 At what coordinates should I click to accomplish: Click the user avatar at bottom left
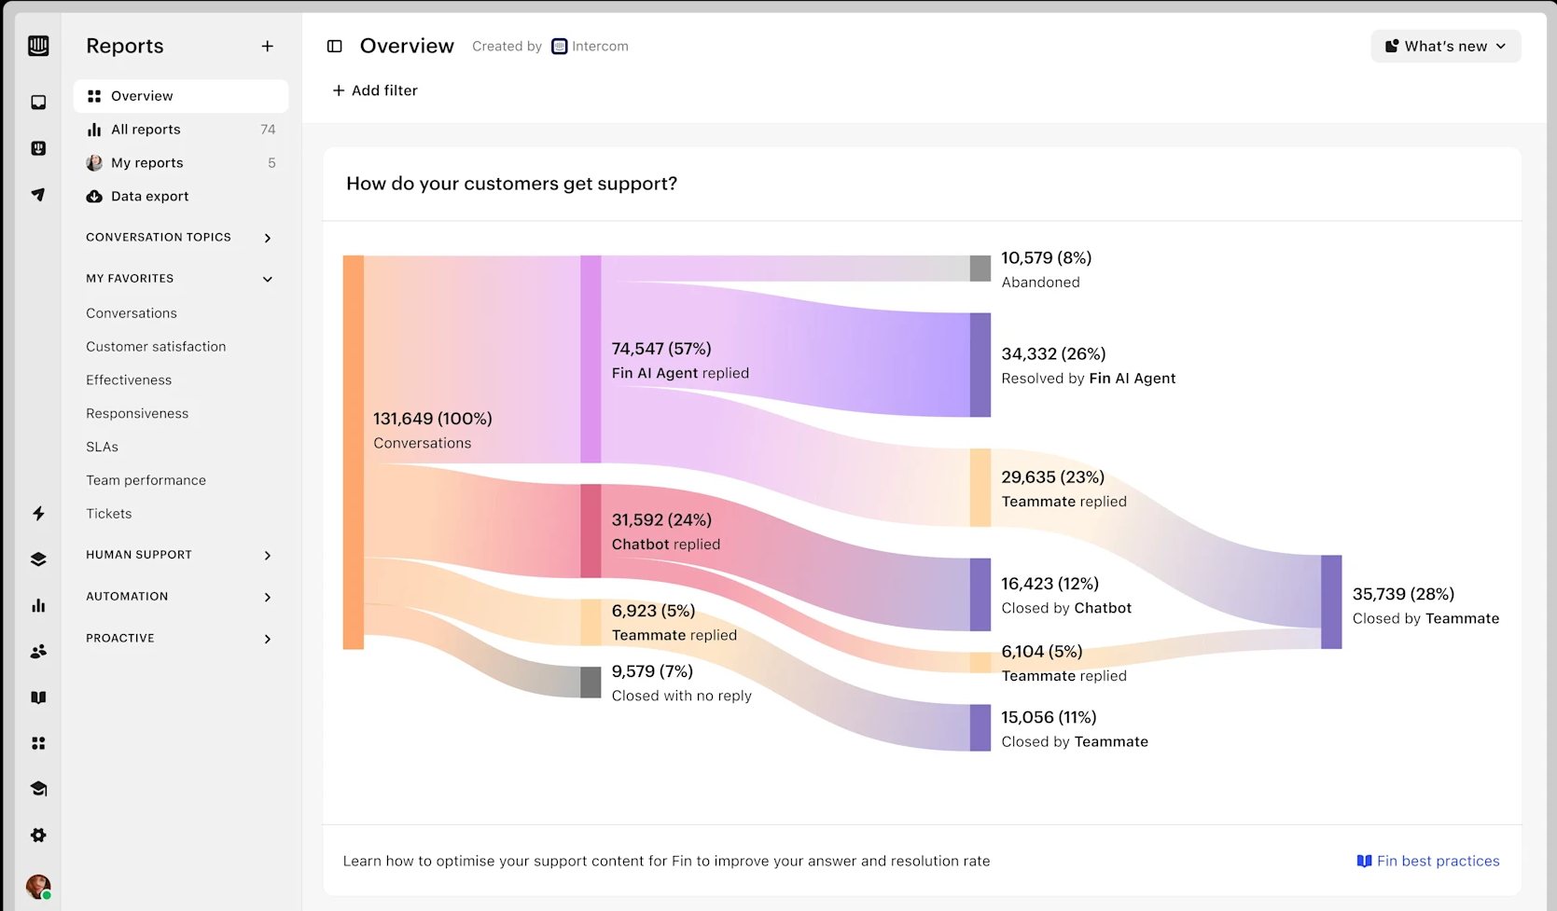(38, 886)
